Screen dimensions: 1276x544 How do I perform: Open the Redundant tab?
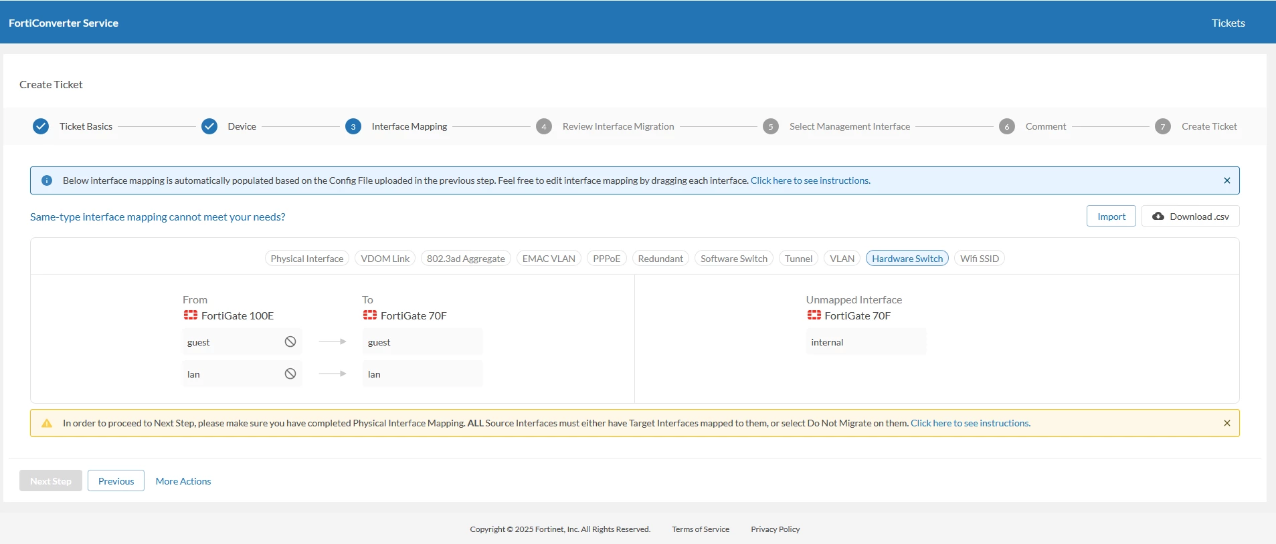pos(660,259)
